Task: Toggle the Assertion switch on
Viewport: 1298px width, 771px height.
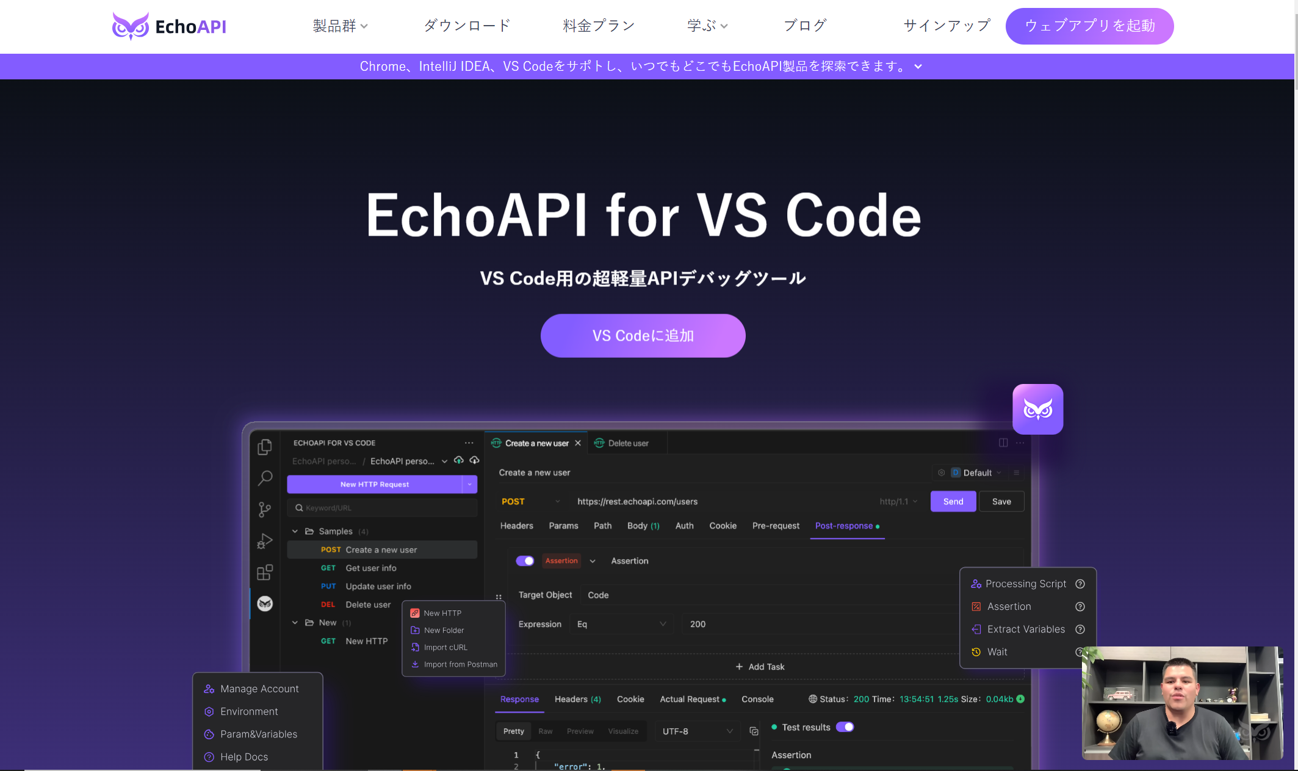Action: (525, 560)
